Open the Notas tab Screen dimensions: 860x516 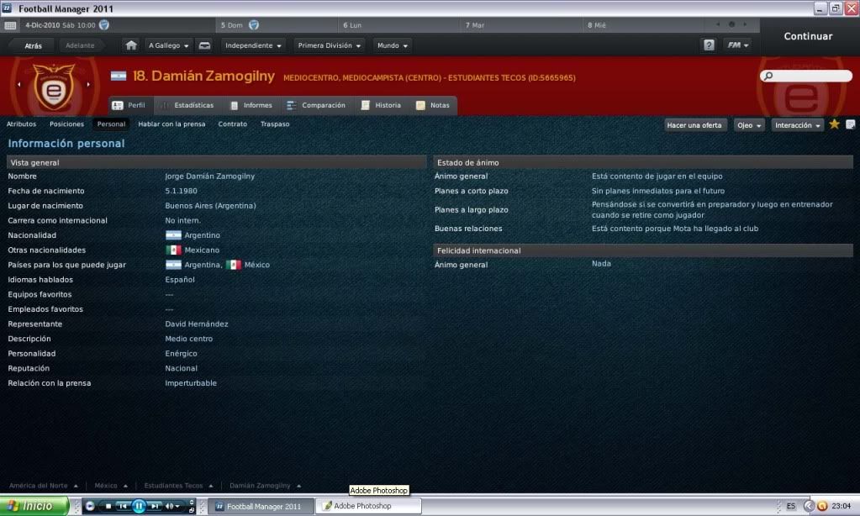pos(433,105)
